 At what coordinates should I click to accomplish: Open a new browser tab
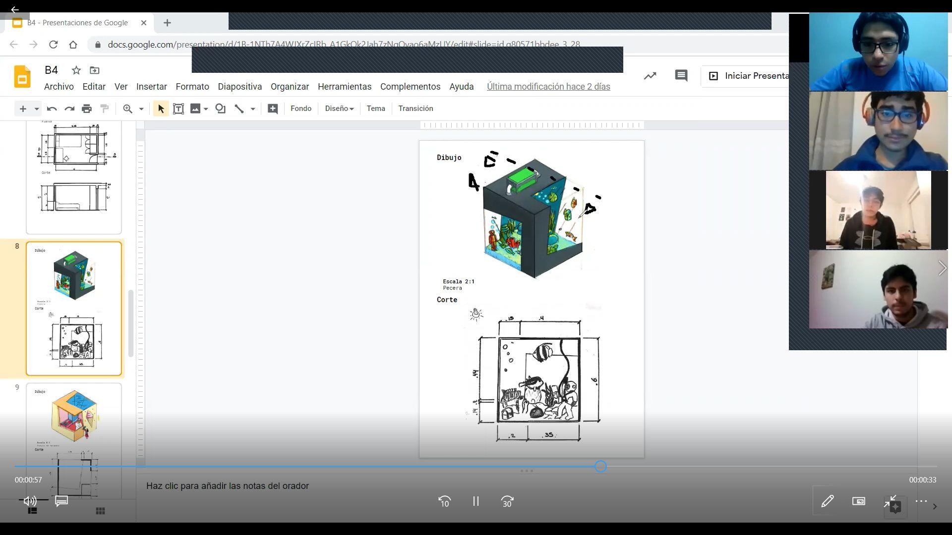coord(167,23)
